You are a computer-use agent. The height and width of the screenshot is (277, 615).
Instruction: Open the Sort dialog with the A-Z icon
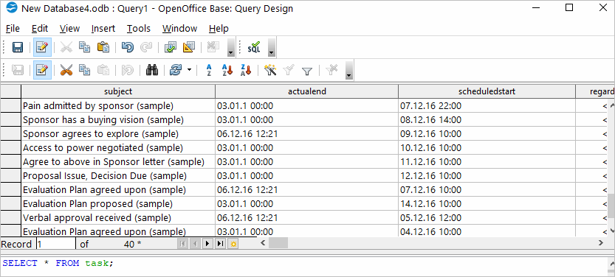209,71
